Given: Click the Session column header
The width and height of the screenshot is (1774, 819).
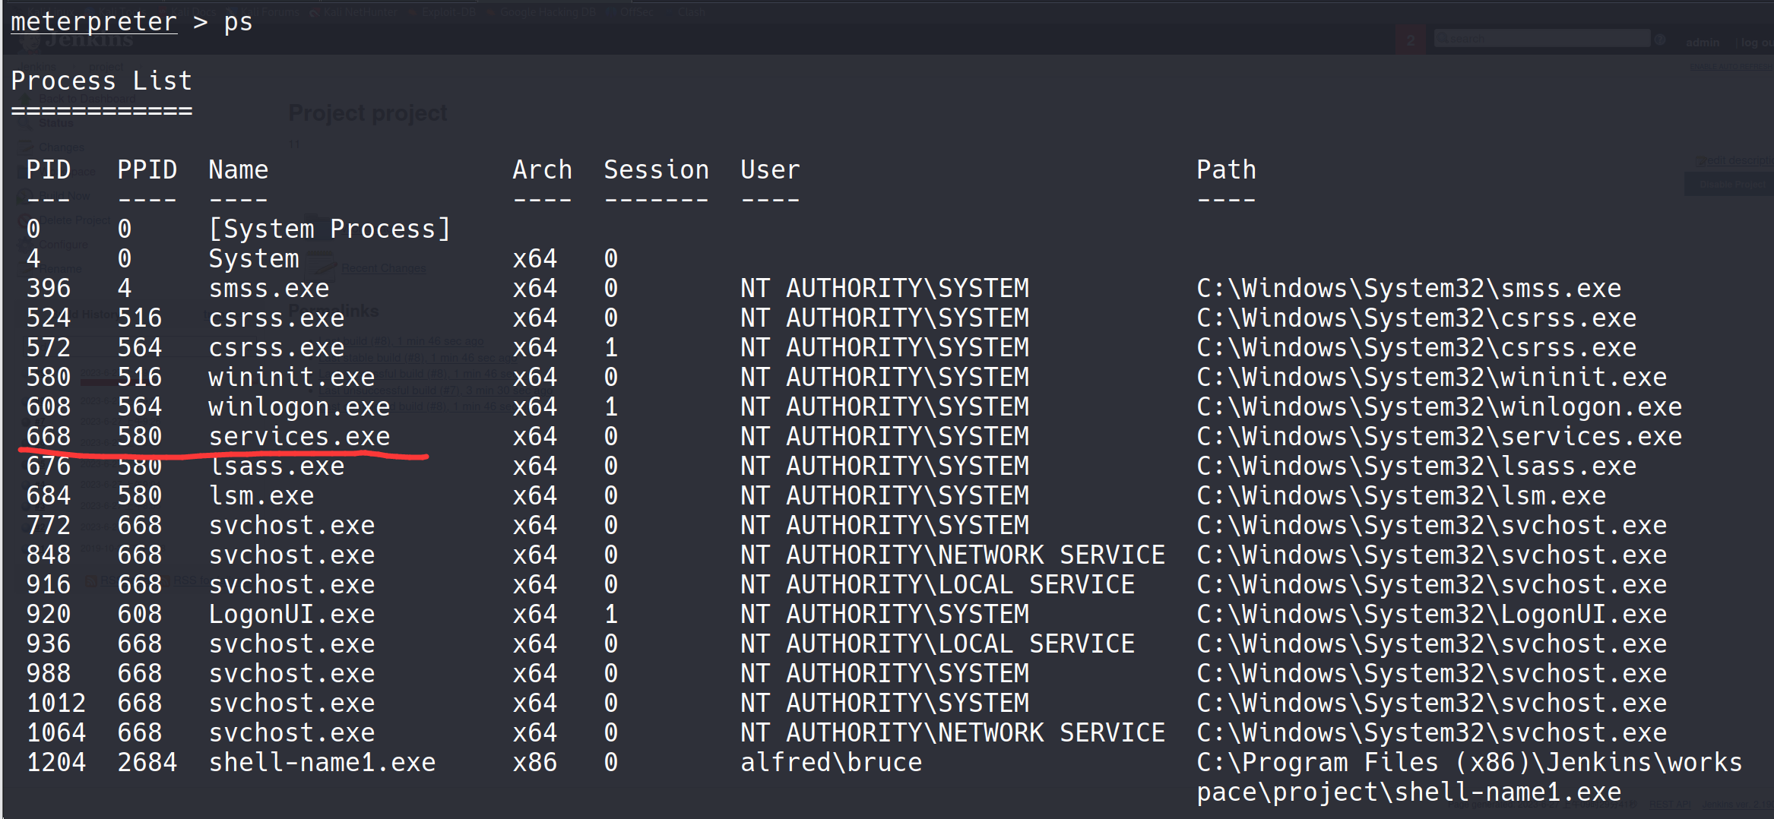Looking at the screenshot, I should click(x=656, y=169).
